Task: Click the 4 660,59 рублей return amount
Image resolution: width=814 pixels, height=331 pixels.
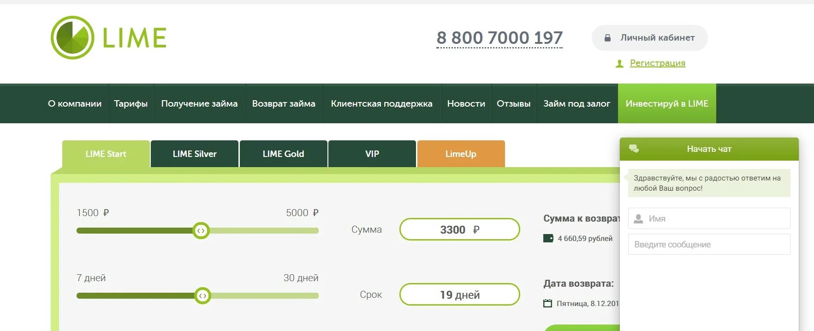Action: point(585,238)
